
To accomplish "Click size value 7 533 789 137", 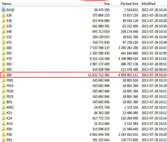I will (100, 48).
